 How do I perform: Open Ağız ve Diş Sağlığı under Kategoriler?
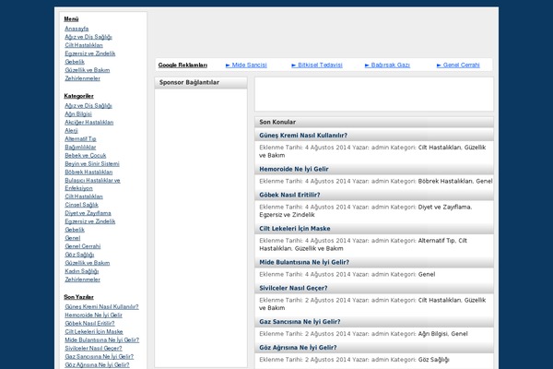pyautogui.click(x=88, y=105)
